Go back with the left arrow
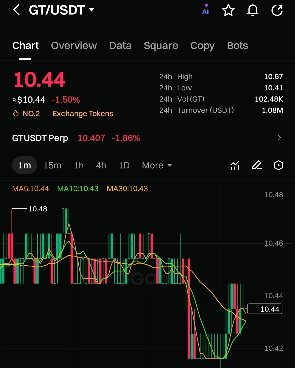Screen dimensions: 295x368 (16, 10)
